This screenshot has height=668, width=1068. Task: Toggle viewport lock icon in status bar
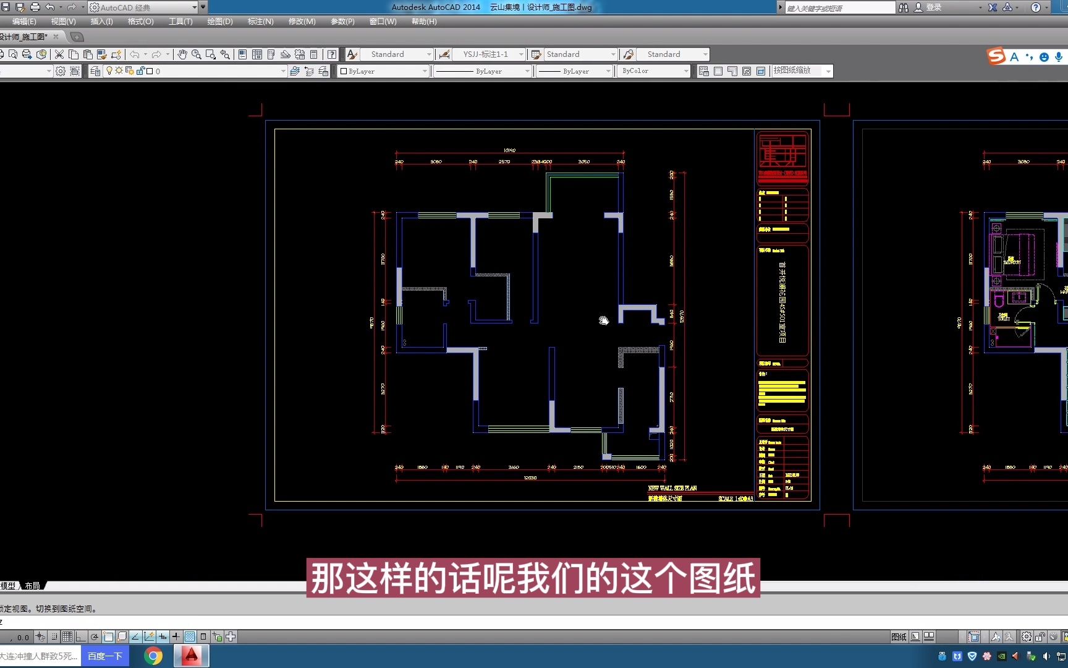1040,637
